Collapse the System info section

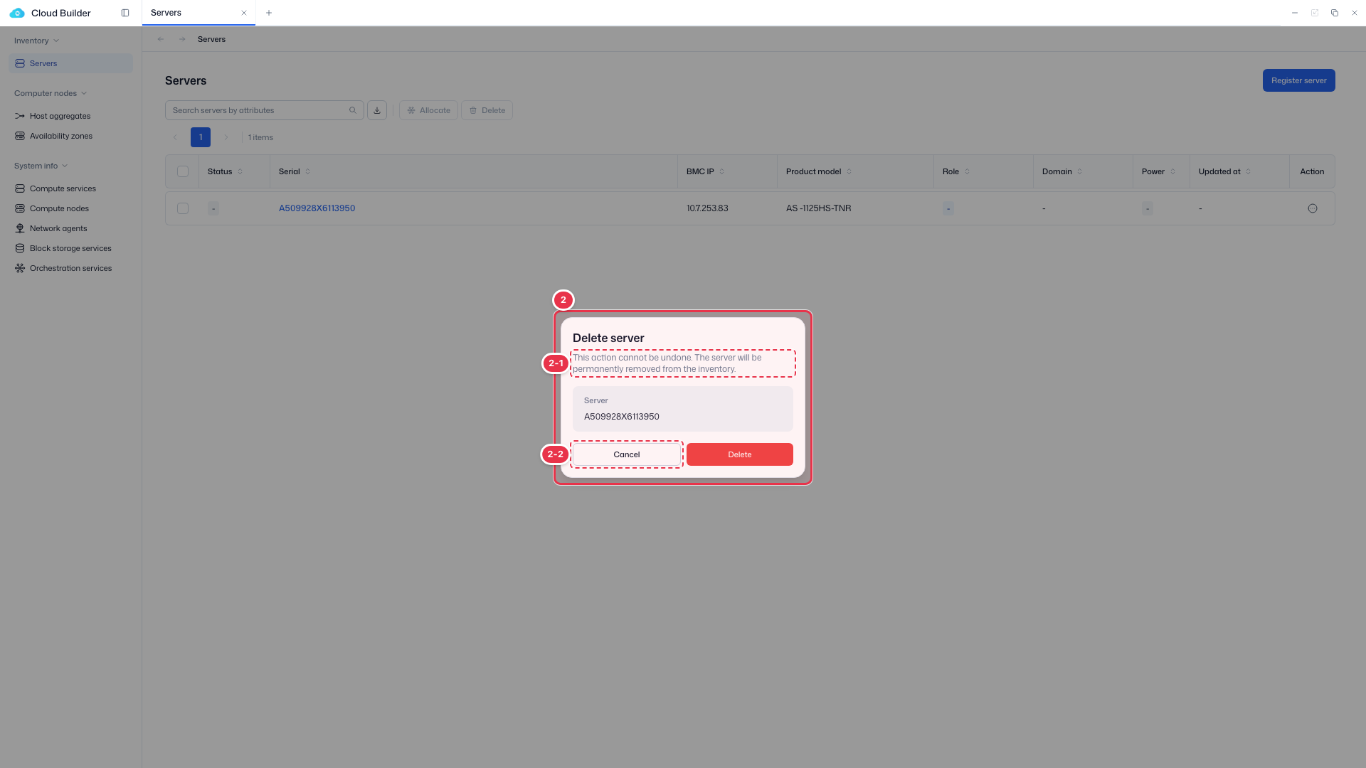pyautogui.click(x=41, y=166)
